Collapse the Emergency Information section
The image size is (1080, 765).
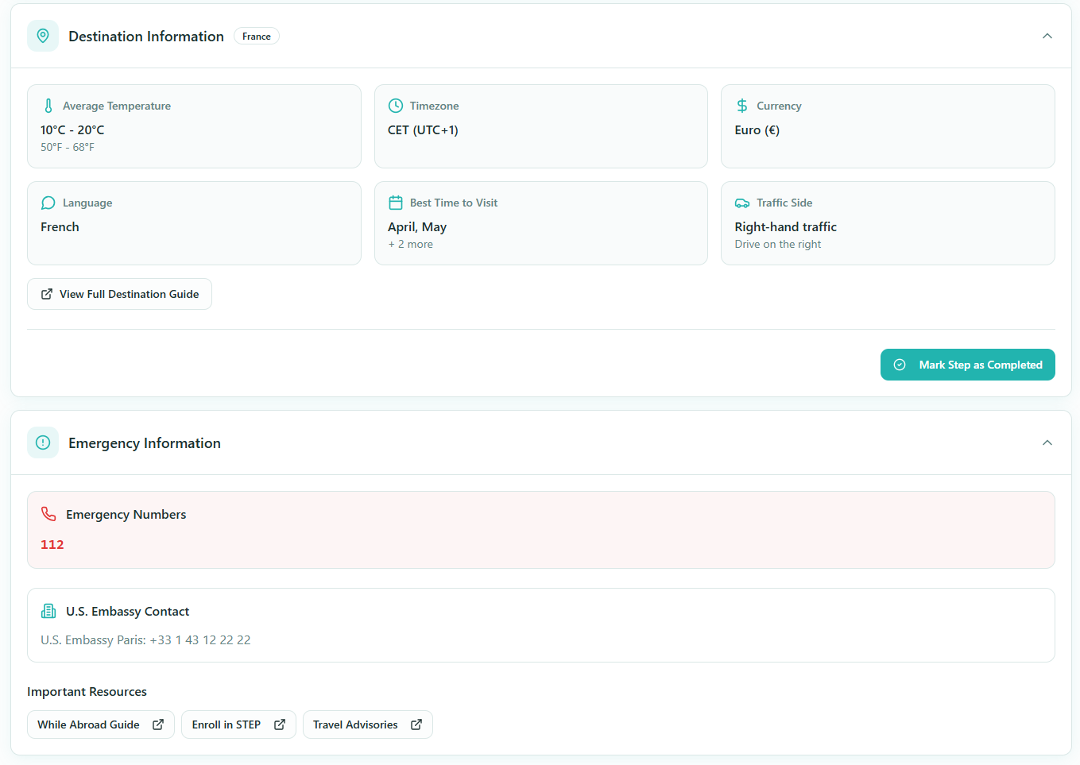(x=1047, y=442)
